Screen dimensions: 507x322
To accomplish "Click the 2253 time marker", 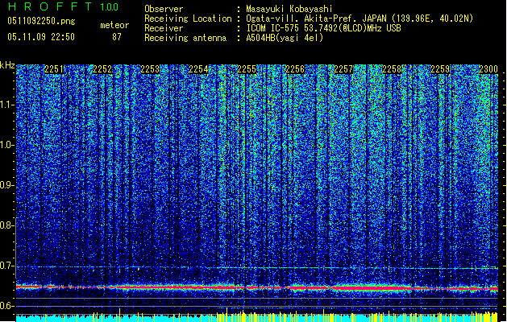I will click(x=150, y=69).
